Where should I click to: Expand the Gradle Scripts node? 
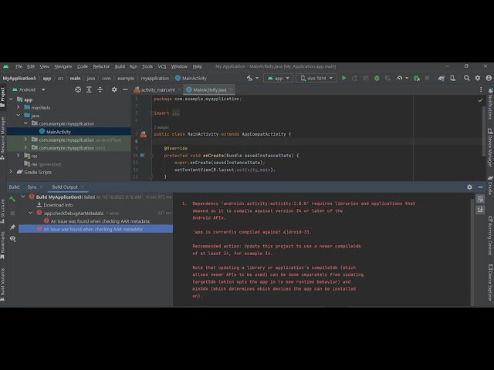(11, 172)
